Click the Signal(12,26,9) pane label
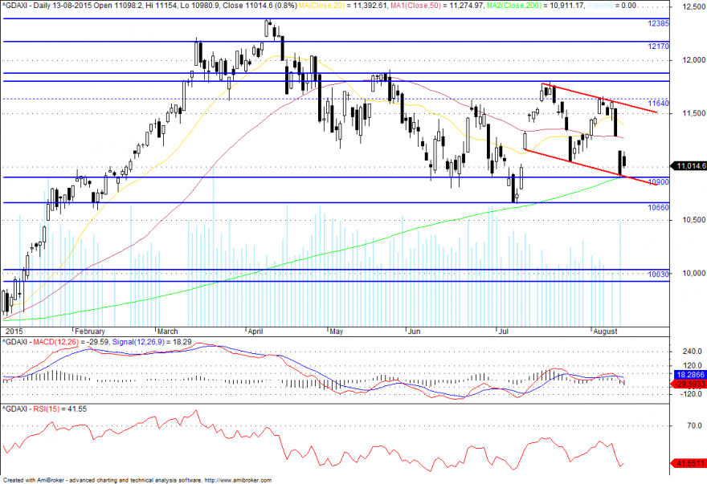The image size is (707, 484). 138,342
